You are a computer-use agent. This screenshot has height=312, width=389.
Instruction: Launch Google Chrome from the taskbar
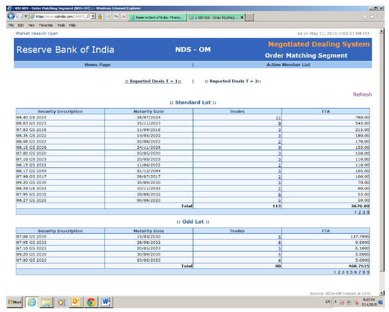(91, 302)
